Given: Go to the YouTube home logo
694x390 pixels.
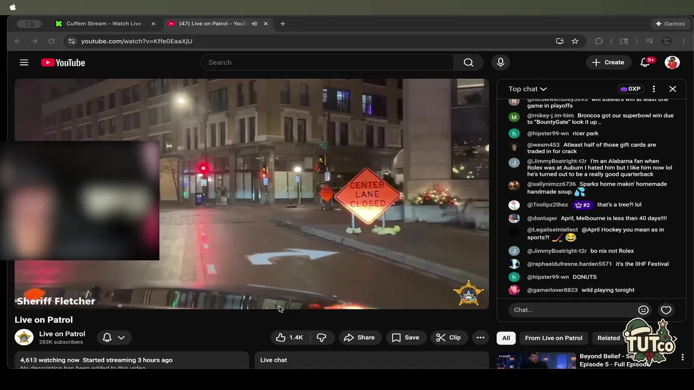Looking at the screenshot, I should 63,63.
